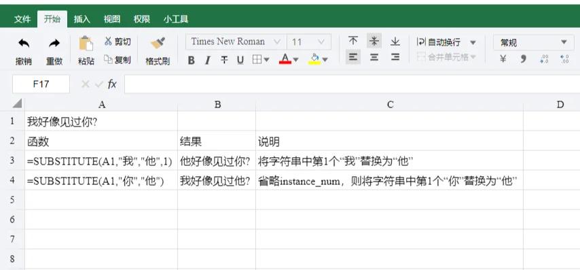Image resolution: width=580 pixels, height=270 pixels.
Task: Open the 文件 menu
Action: point(22,19)
